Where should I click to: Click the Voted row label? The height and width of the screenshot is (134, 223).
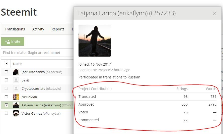(x=83, y=112)
